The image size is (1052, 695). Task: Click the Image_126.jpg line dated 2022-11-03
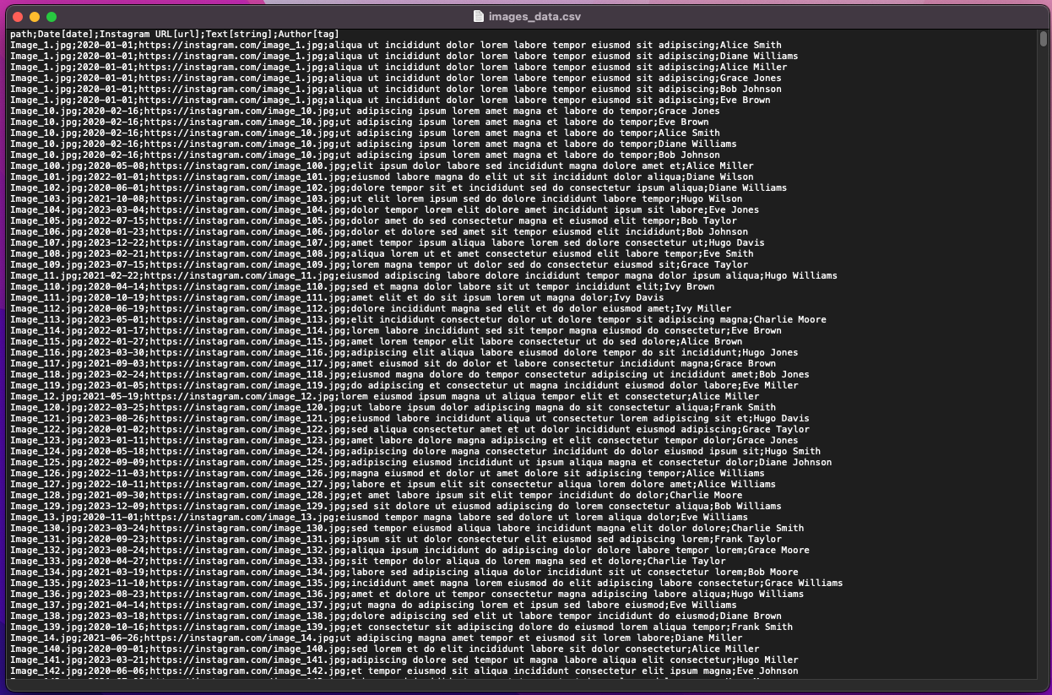pyautogui.click(x=388, y=473)
